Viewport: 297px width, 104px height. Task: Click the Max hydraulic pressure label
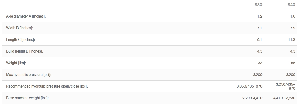click(x=30, y=75)
